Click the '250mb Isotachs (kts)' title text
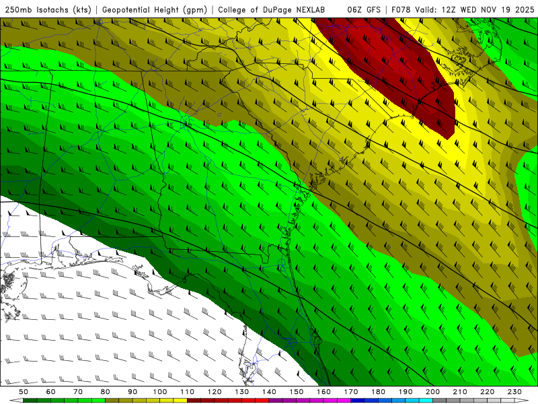538x404 pixels. click(48, 10)
